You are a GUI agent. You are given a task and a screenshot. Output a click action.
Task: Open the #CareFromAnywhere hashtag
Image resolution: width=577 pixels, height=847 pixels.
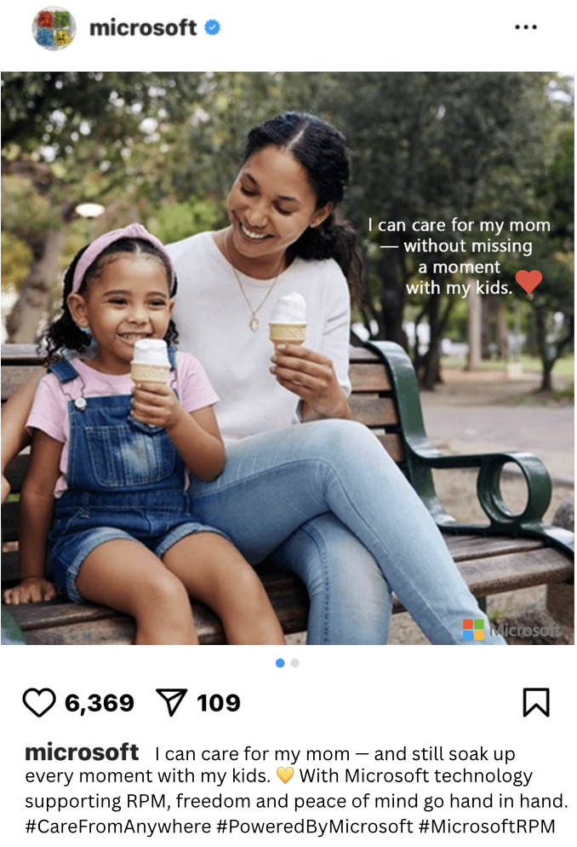118,827
